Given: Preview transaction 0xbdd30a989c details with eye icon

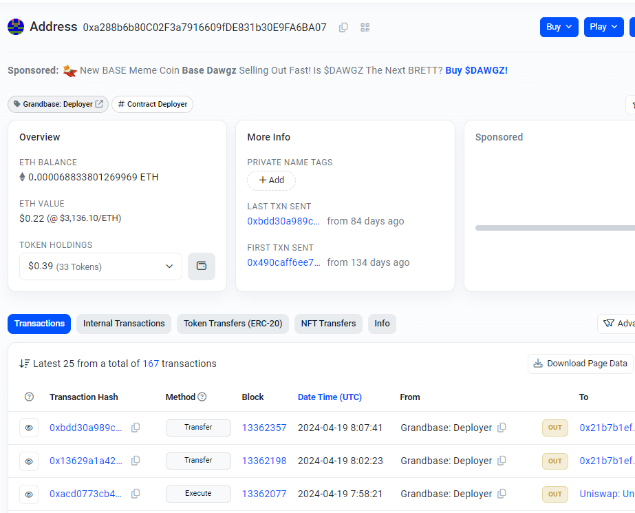Looking at the screenshot, I should (x=29, y=428).
